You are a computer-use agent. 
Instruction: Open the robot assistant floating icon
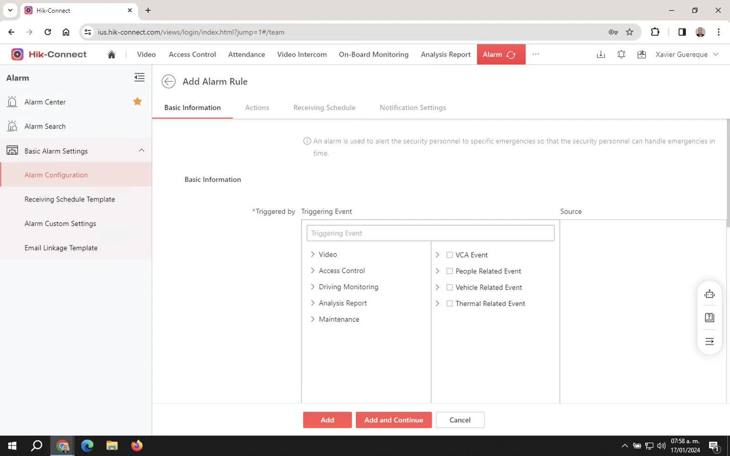pyautogui.click(x=709, y=294)
